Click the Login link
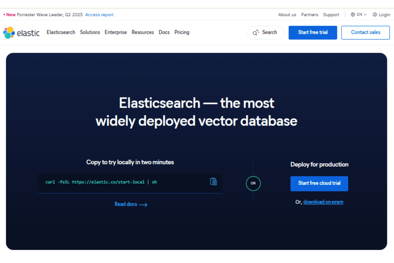The width and height of the screenshot is (394, 263). [381, 15]
